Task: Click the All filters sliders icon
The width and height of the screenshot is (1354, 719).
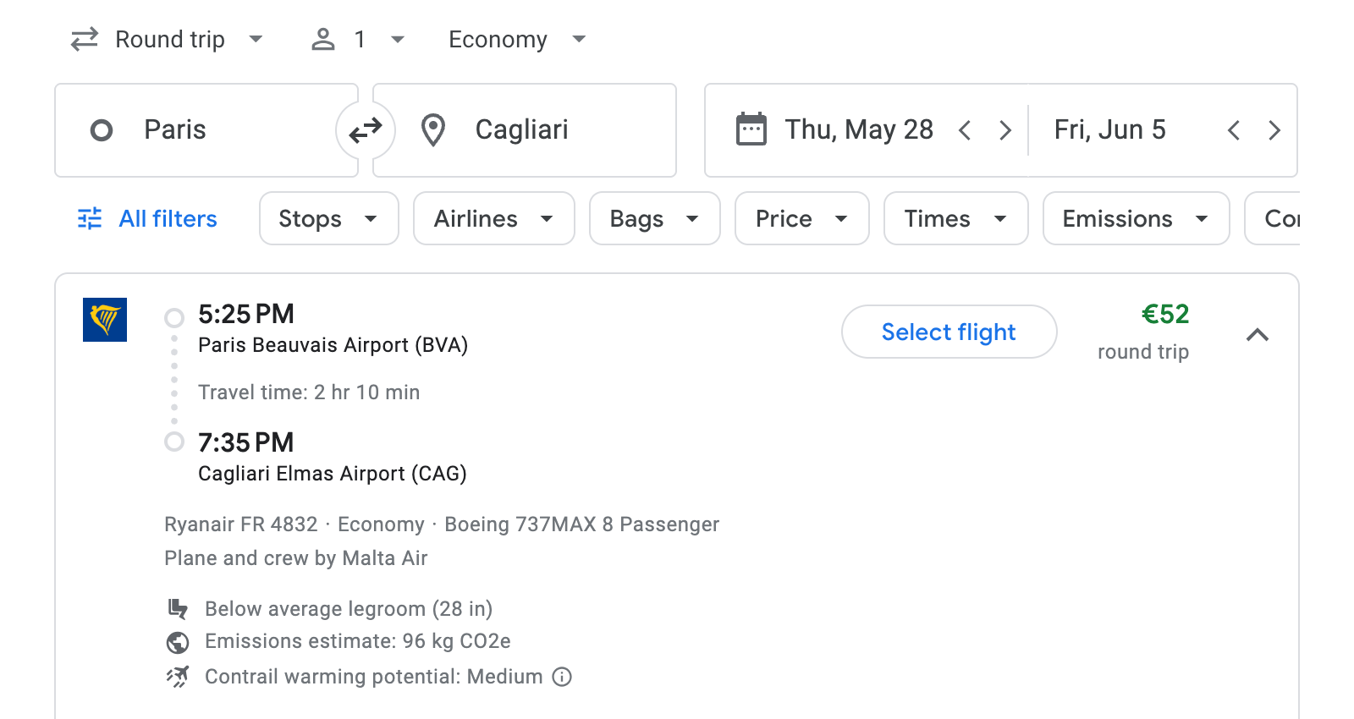Action: (x=90, y=218)
